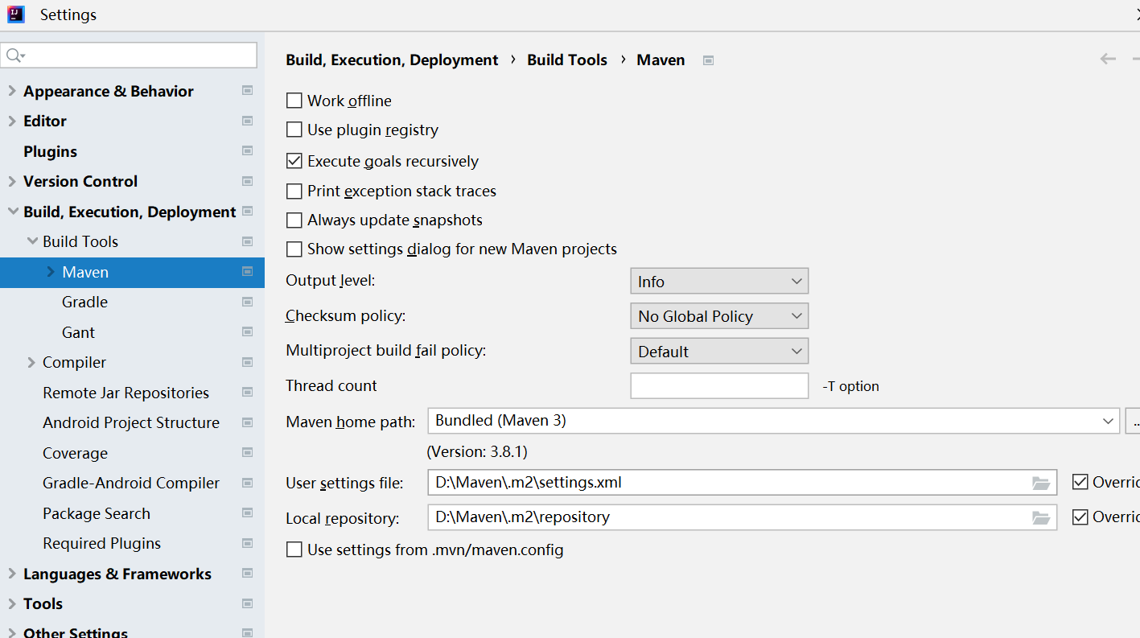Open Remote Jar Repositories settings
The image size is (1140, 638).
[x=126, y=393]
